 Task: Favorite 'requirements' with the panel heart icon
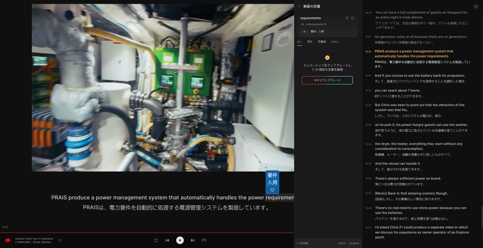347,18
